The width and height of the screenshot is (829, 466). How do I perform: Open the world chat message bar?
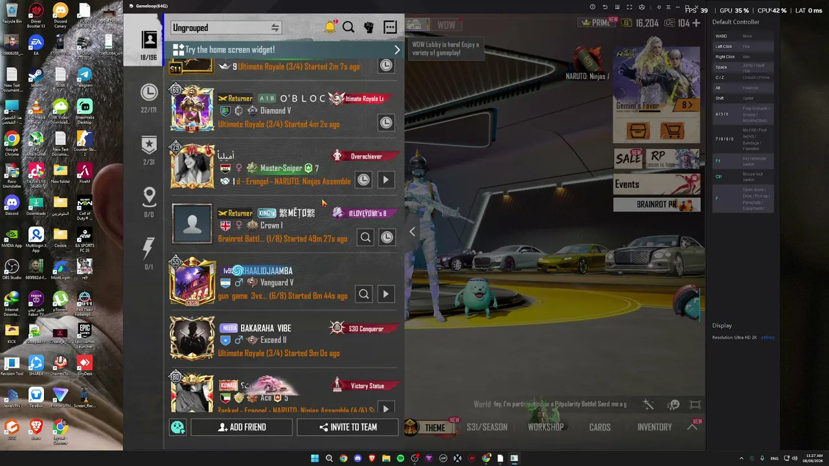(x=551, y=405)
